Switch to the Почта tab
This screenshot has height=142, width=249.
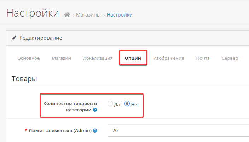[x=203, y=58]
